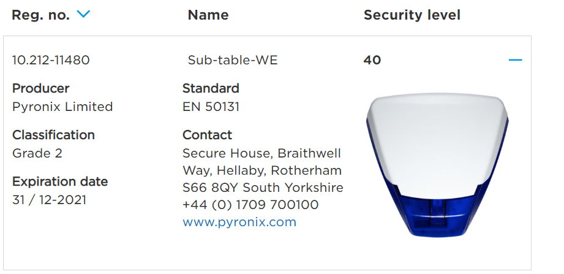Image resolution: width=564 pixels, height=274 pixels.
Task: Click the security level value 40
Action: [372, 60]
